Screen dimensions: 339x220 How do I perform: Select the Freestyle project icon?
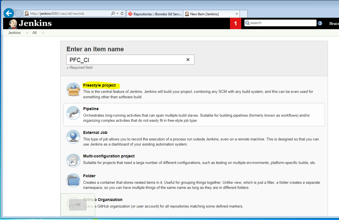(x=73, y=89)
